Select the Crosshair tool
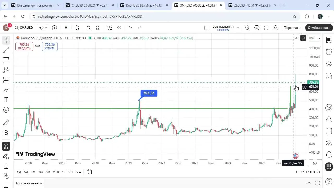The height and width of the screenshot is (188, 334). coord(6,40)
